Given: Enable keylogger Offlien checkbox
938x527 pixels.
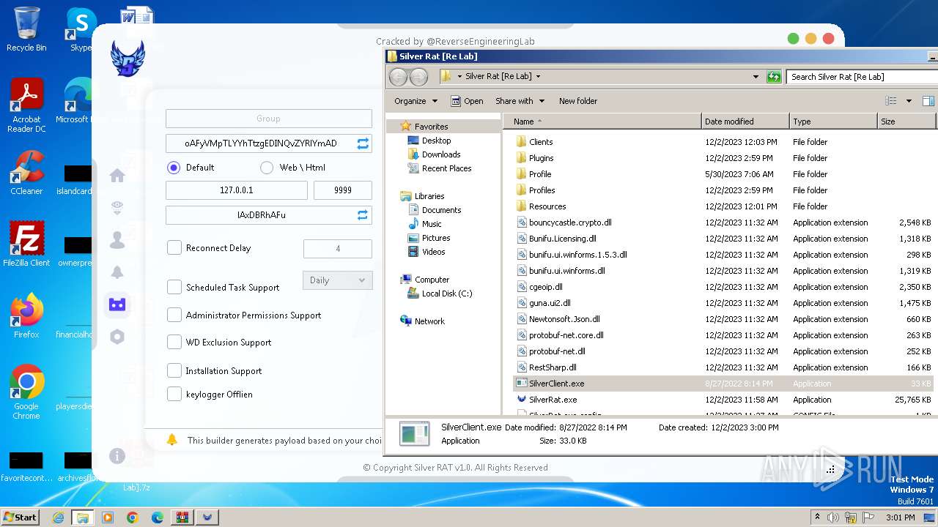Looking at the screenshot, I should pyautogui.click(x=174, y=394).
